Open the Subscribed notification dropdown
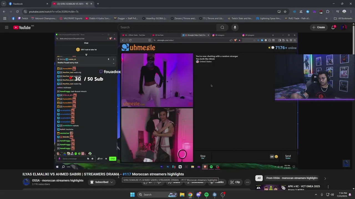The image size is (355, 199). click(x=102, y=182)
